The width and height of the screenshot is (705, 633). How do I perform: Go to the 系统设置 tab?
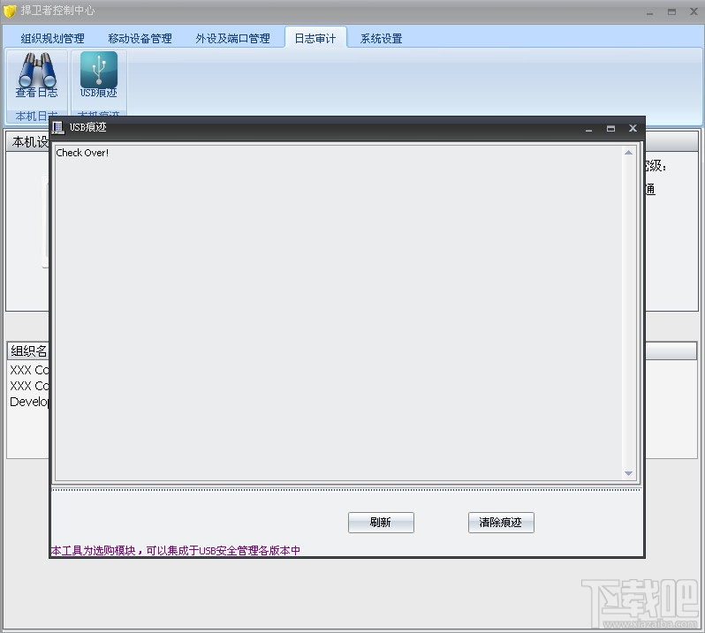click(382, 39)
